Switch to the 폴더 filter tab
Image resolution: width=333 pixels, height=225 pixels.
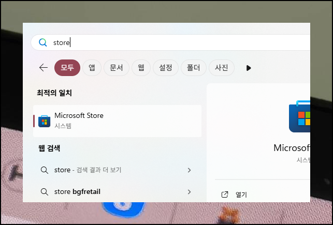point(194,68)
